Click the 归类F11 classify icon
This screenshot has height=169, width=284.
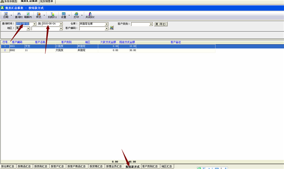pos(52,15)
